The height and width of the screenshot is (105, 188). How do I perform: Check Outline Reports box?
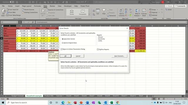pos(98,49)
